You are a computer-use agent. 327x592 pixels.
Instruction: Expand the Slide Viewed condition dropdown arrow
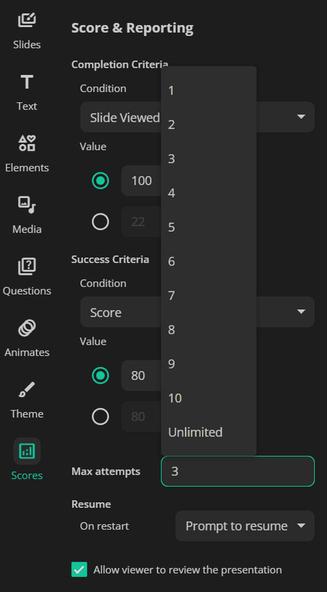coord(301,117)
